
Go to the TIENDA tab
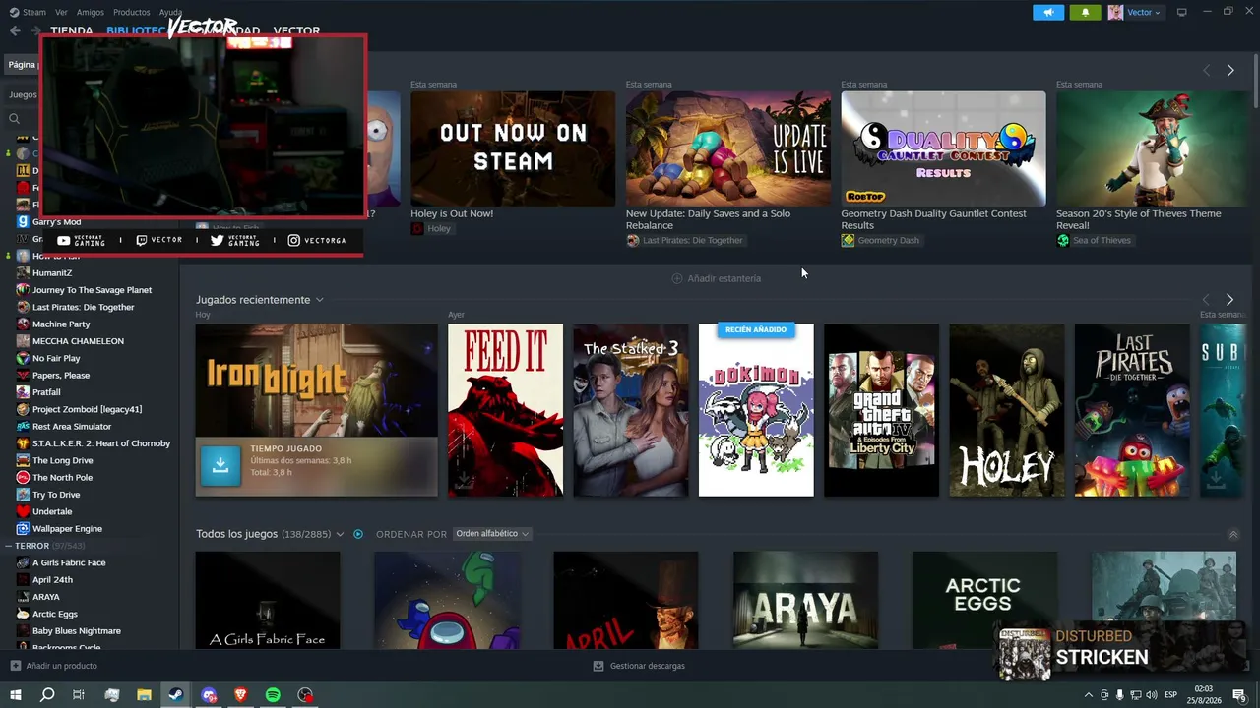pyautogui.click(x=72, y=31)
